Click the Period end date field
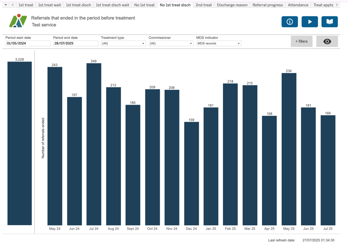Viewport: 348px width, 249px height. click(75, 43)
